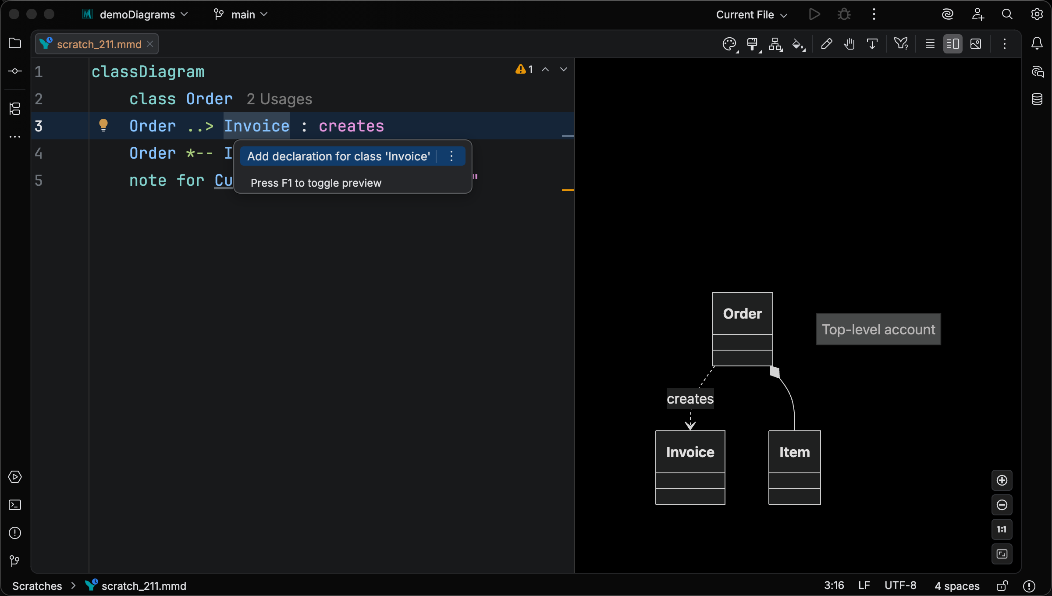Image resolution: width=1052 pixels, height=596 pixels.
Task: Apply Add declaration for class 'Invoice'
Action: pyautogui.click(x=338, y=156)
